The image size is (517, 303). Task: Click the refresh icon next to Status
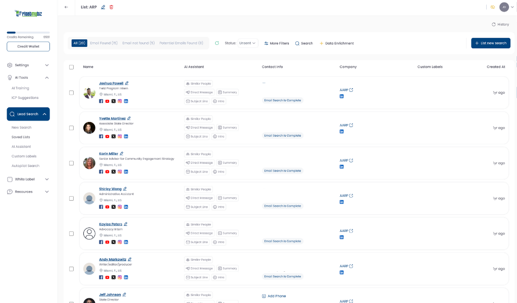[x=217, y=43]
